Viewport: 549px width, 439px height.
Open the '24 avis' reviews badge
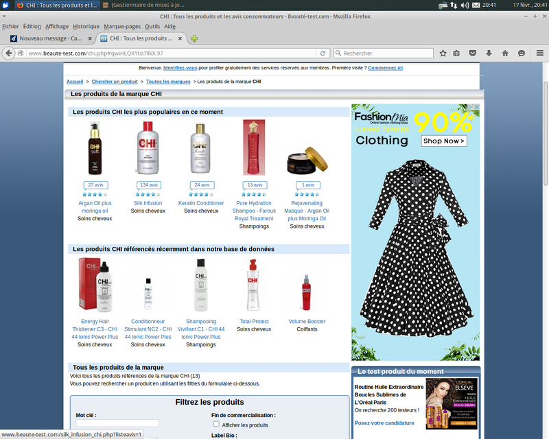202,185
